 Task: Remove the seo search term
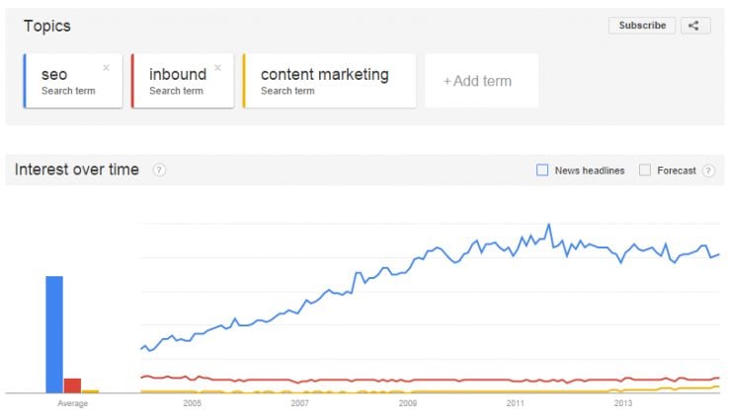click(x=106, y=68)
